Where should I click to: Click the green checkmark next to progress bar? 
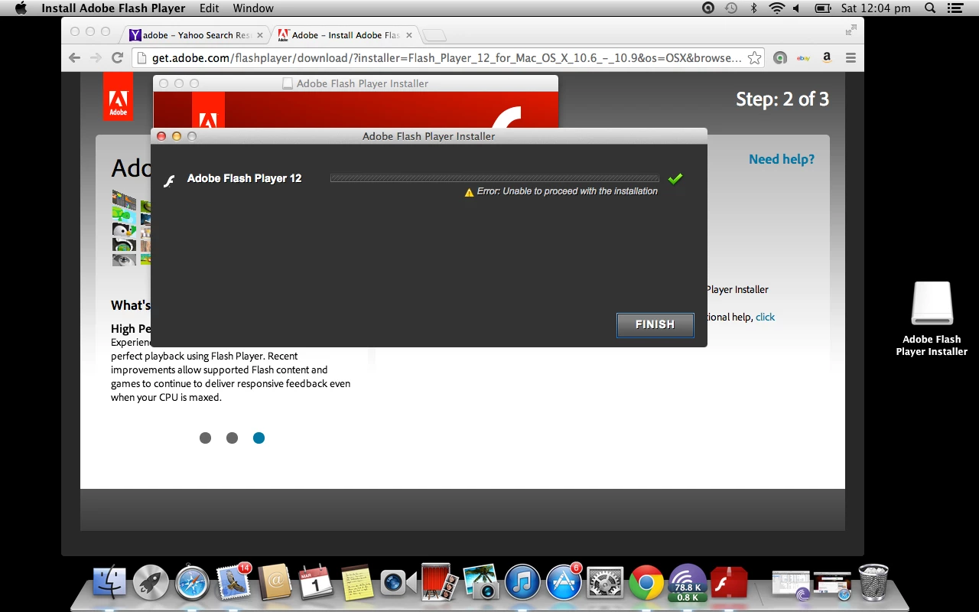coord(675,179)
